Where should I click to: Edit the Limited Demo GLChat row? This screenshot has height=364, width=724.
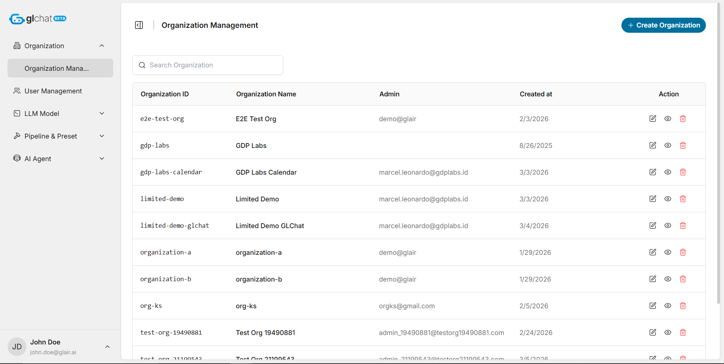653,225
